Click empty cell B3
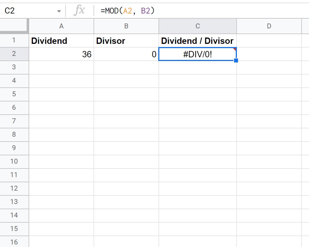This screenshot has height=247, width=309. click(126, 67)
